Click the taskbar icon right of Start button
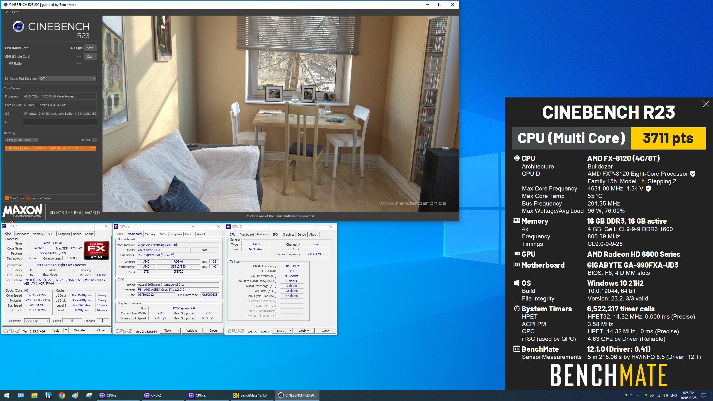Viewport: 713px width, 401px height. (21, 395)
